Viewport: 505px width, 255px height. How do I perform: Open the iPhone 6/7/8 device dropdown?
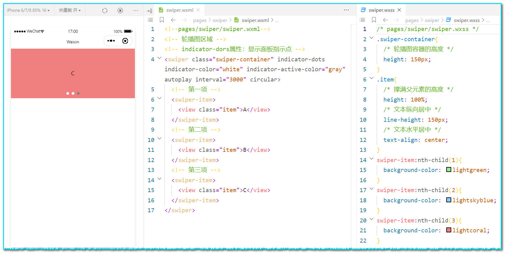pos(28,10)
